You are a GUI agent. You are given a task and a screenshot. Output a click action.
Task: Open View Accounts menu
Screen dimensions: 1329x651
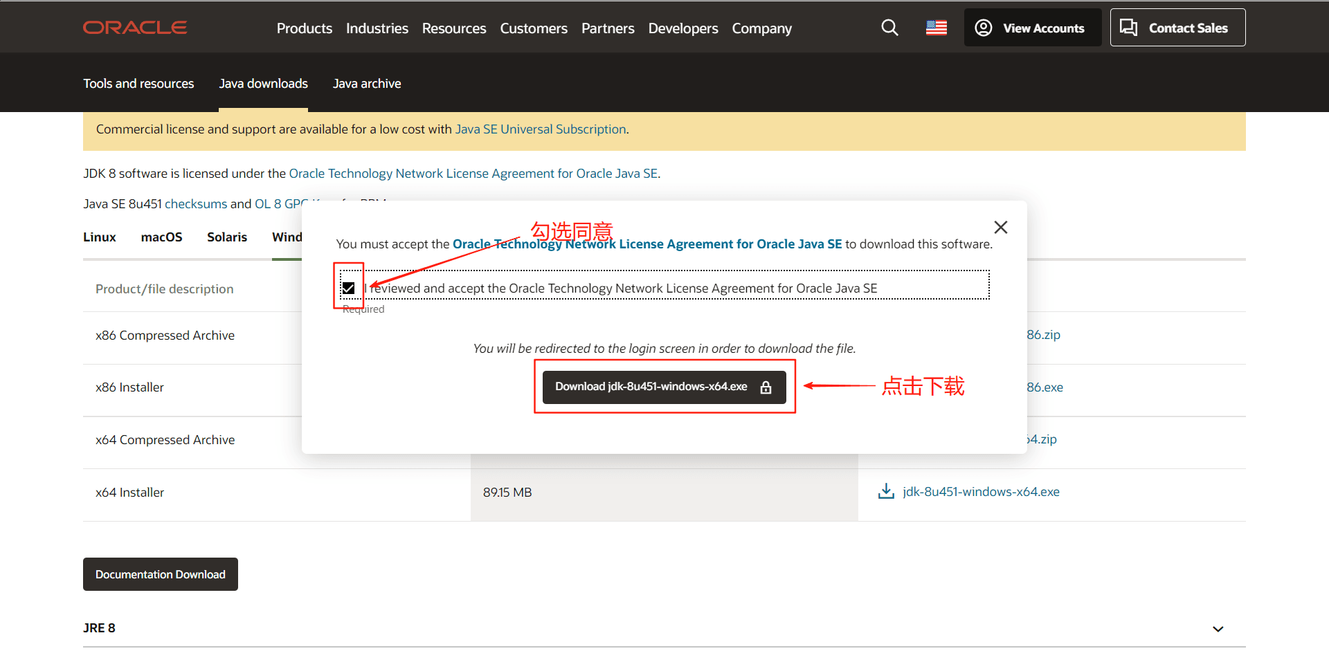click(1032, 28)
